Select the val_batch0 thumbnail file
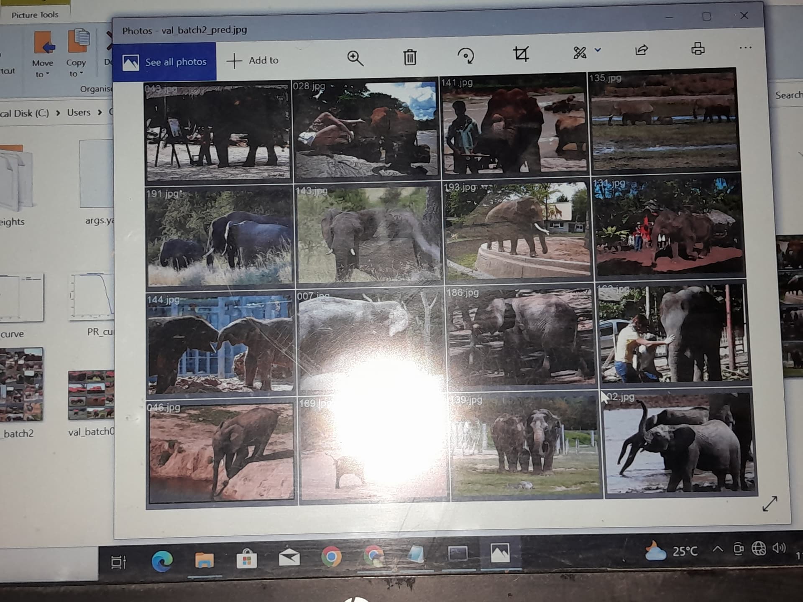 point(91,395)
